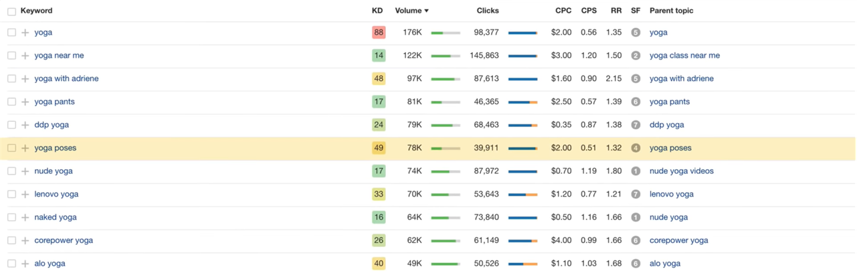Viewport: 863px width, 275px height.
Task: Open parent topic 'yoga class near me'
Action: (x=684, y=56)
